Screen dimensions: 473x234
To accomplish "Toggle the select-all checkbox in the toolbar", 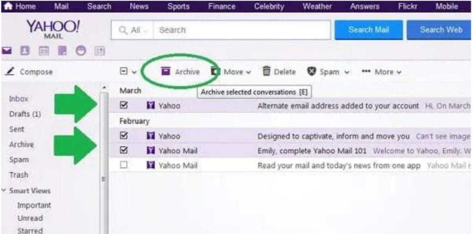I will pyautogui.click(x=123, y=71).
